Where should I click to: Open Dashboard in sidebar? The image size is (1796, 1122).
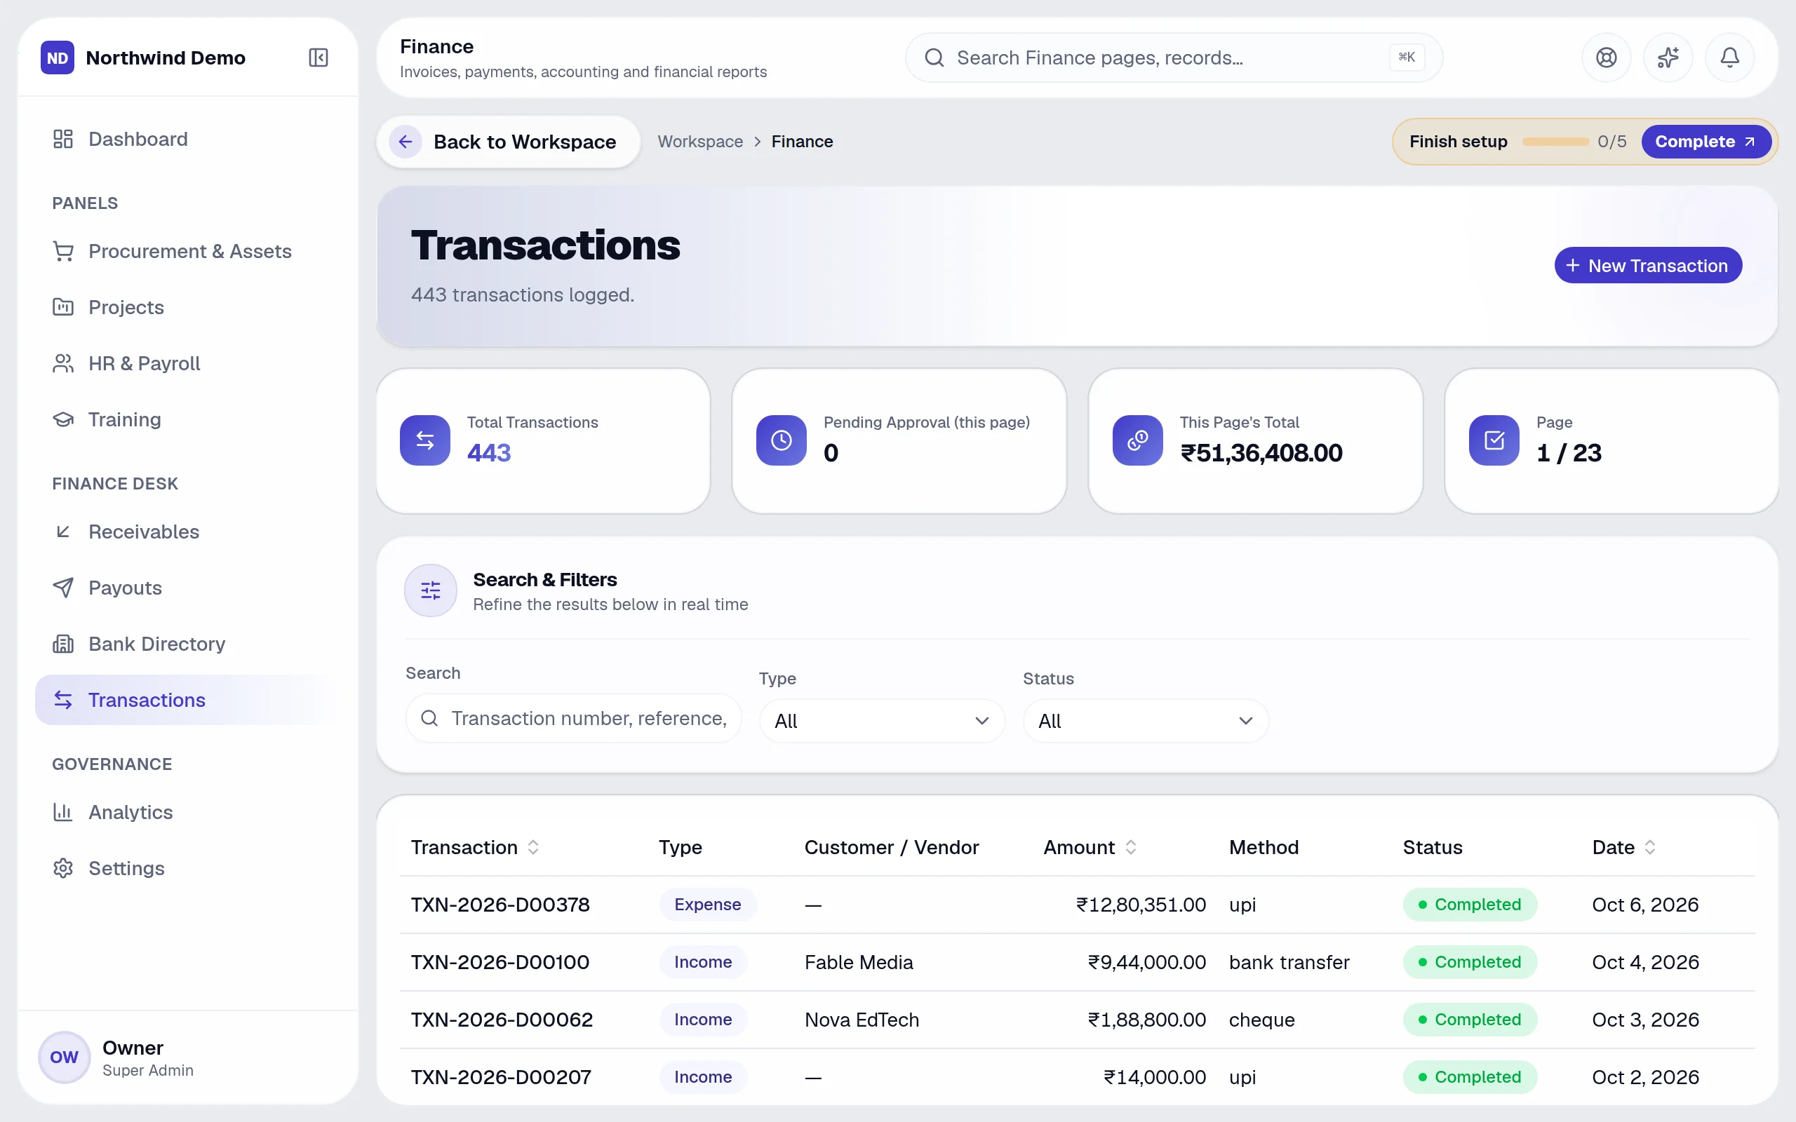click(187, 139)
